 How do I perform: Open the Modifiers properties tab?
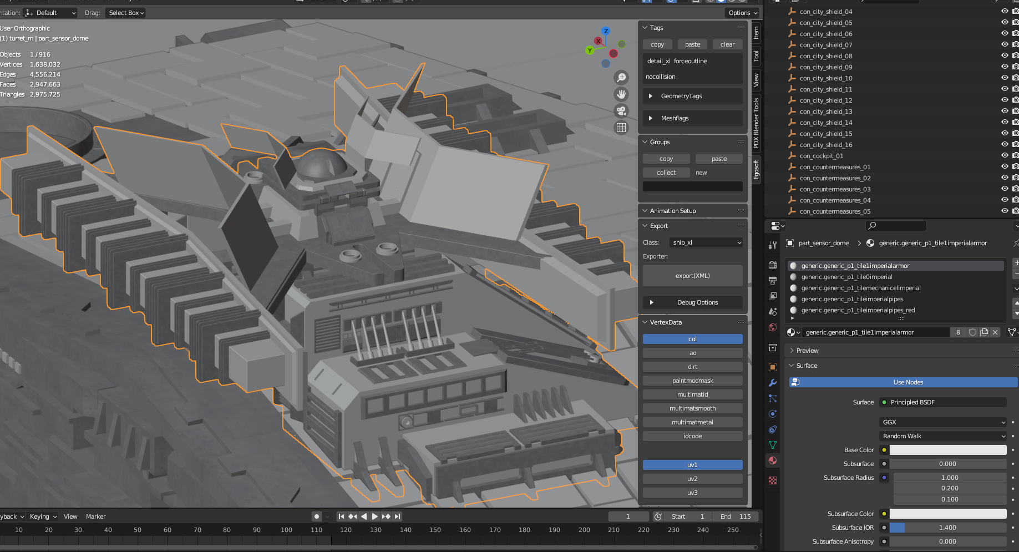coord(772,383)
